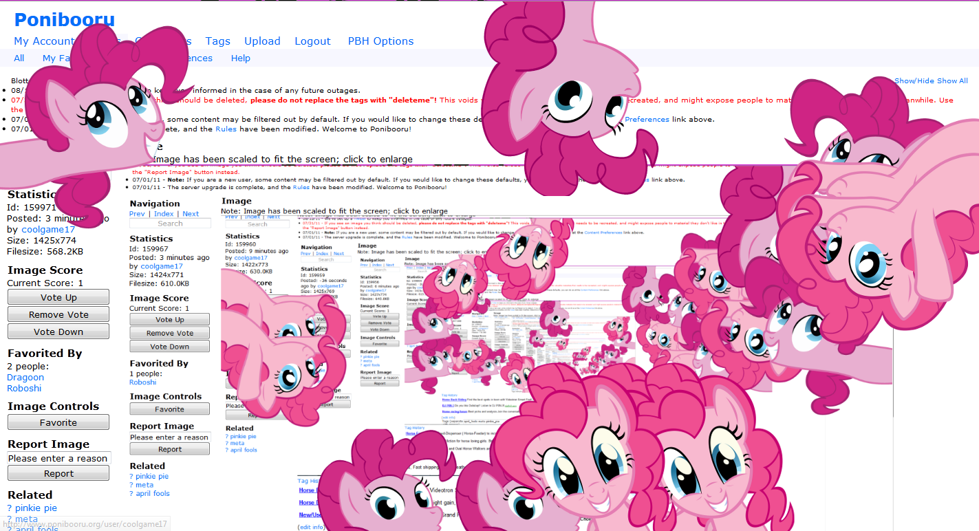Open PBH Options
Screen dimensions: 979x531
381,41
